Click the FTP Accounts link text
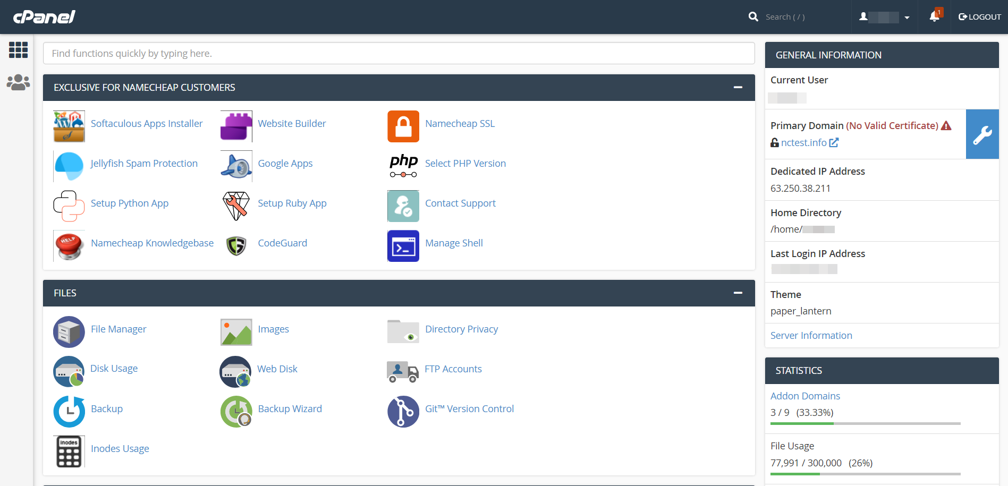1008x486 pixels. 453,369
